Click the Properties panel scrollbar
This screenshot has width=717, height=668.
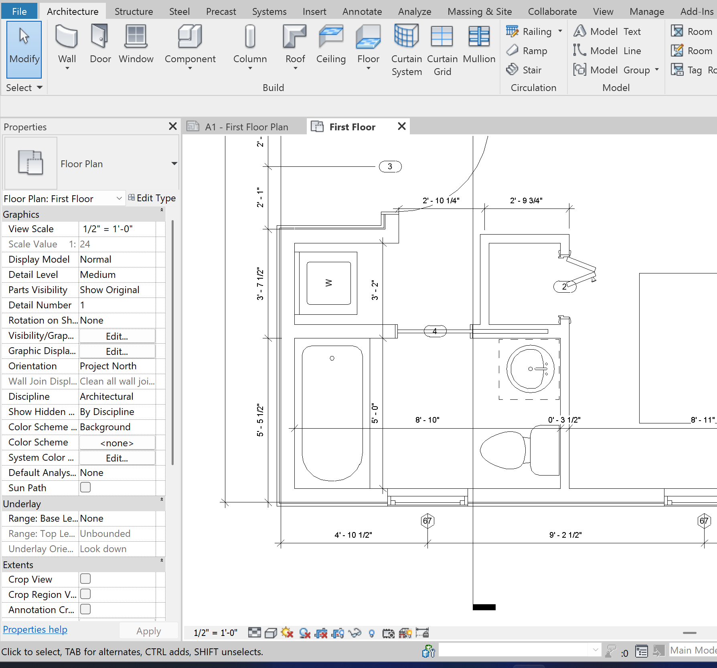tap(172, 342)
